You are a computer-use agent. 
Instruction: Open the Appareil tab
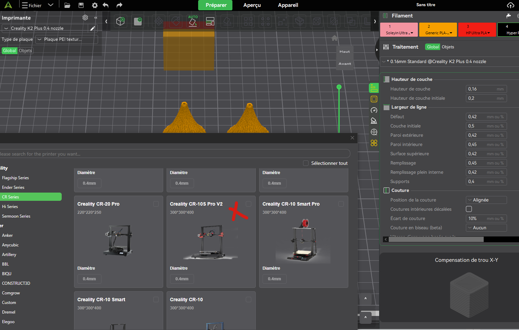[x=288, y=5]
